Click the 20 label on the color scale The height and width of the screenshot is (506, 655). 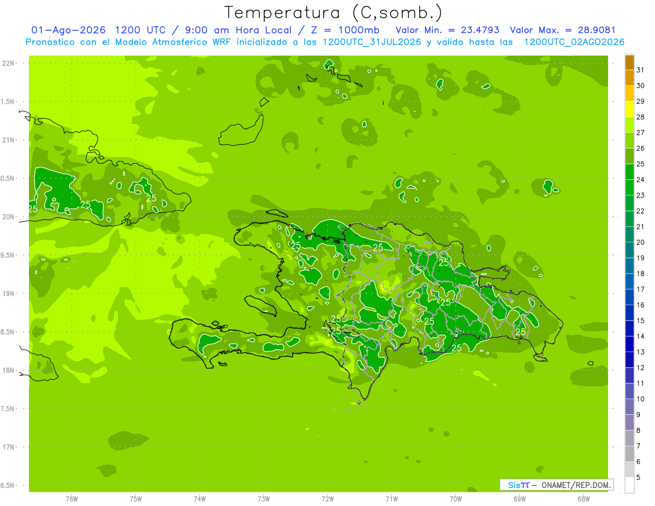point(640,242)
